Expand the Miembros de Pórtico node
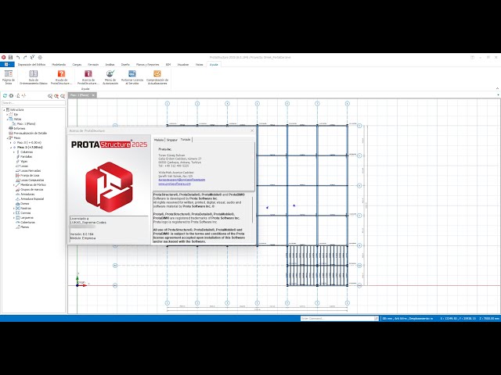The image size is (501, 375). [x=14, y=185]
